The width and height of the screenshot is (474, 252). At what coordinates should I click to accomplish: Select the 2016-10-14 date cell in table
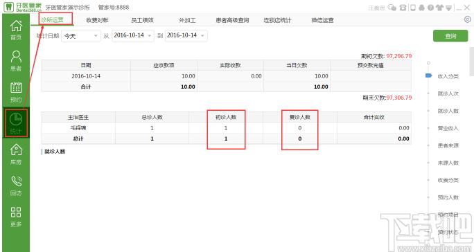pos(86,76)
